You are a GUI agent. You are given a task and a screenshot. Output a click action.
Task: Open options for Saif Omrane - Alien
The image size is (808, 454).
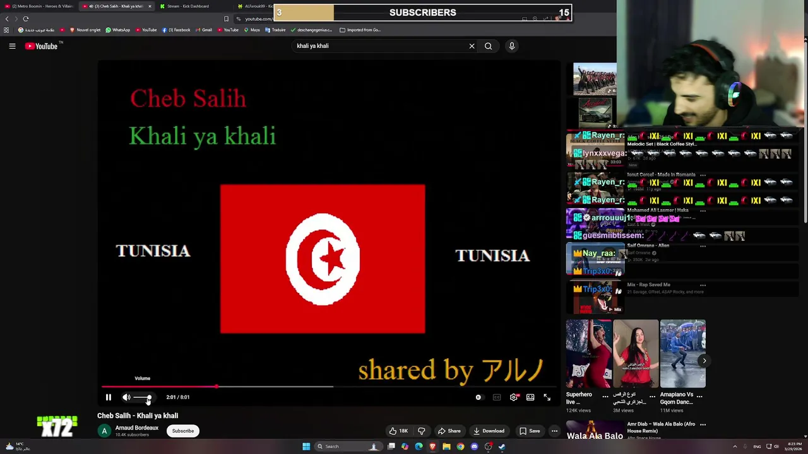(x=703, y=246)
